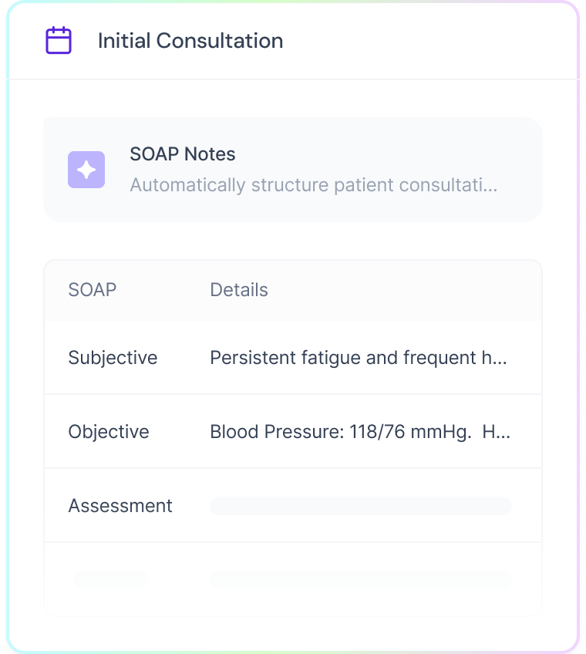Select the "Initial Consultation" title
Viewport: 586px width, 654px height.
(x=190, y=41)
